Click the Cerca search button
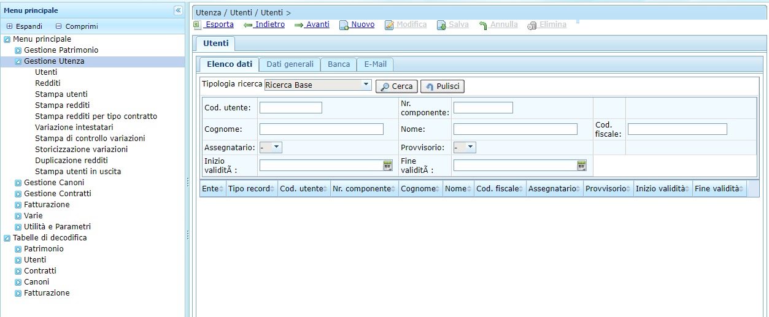 [x=397, y=86]
